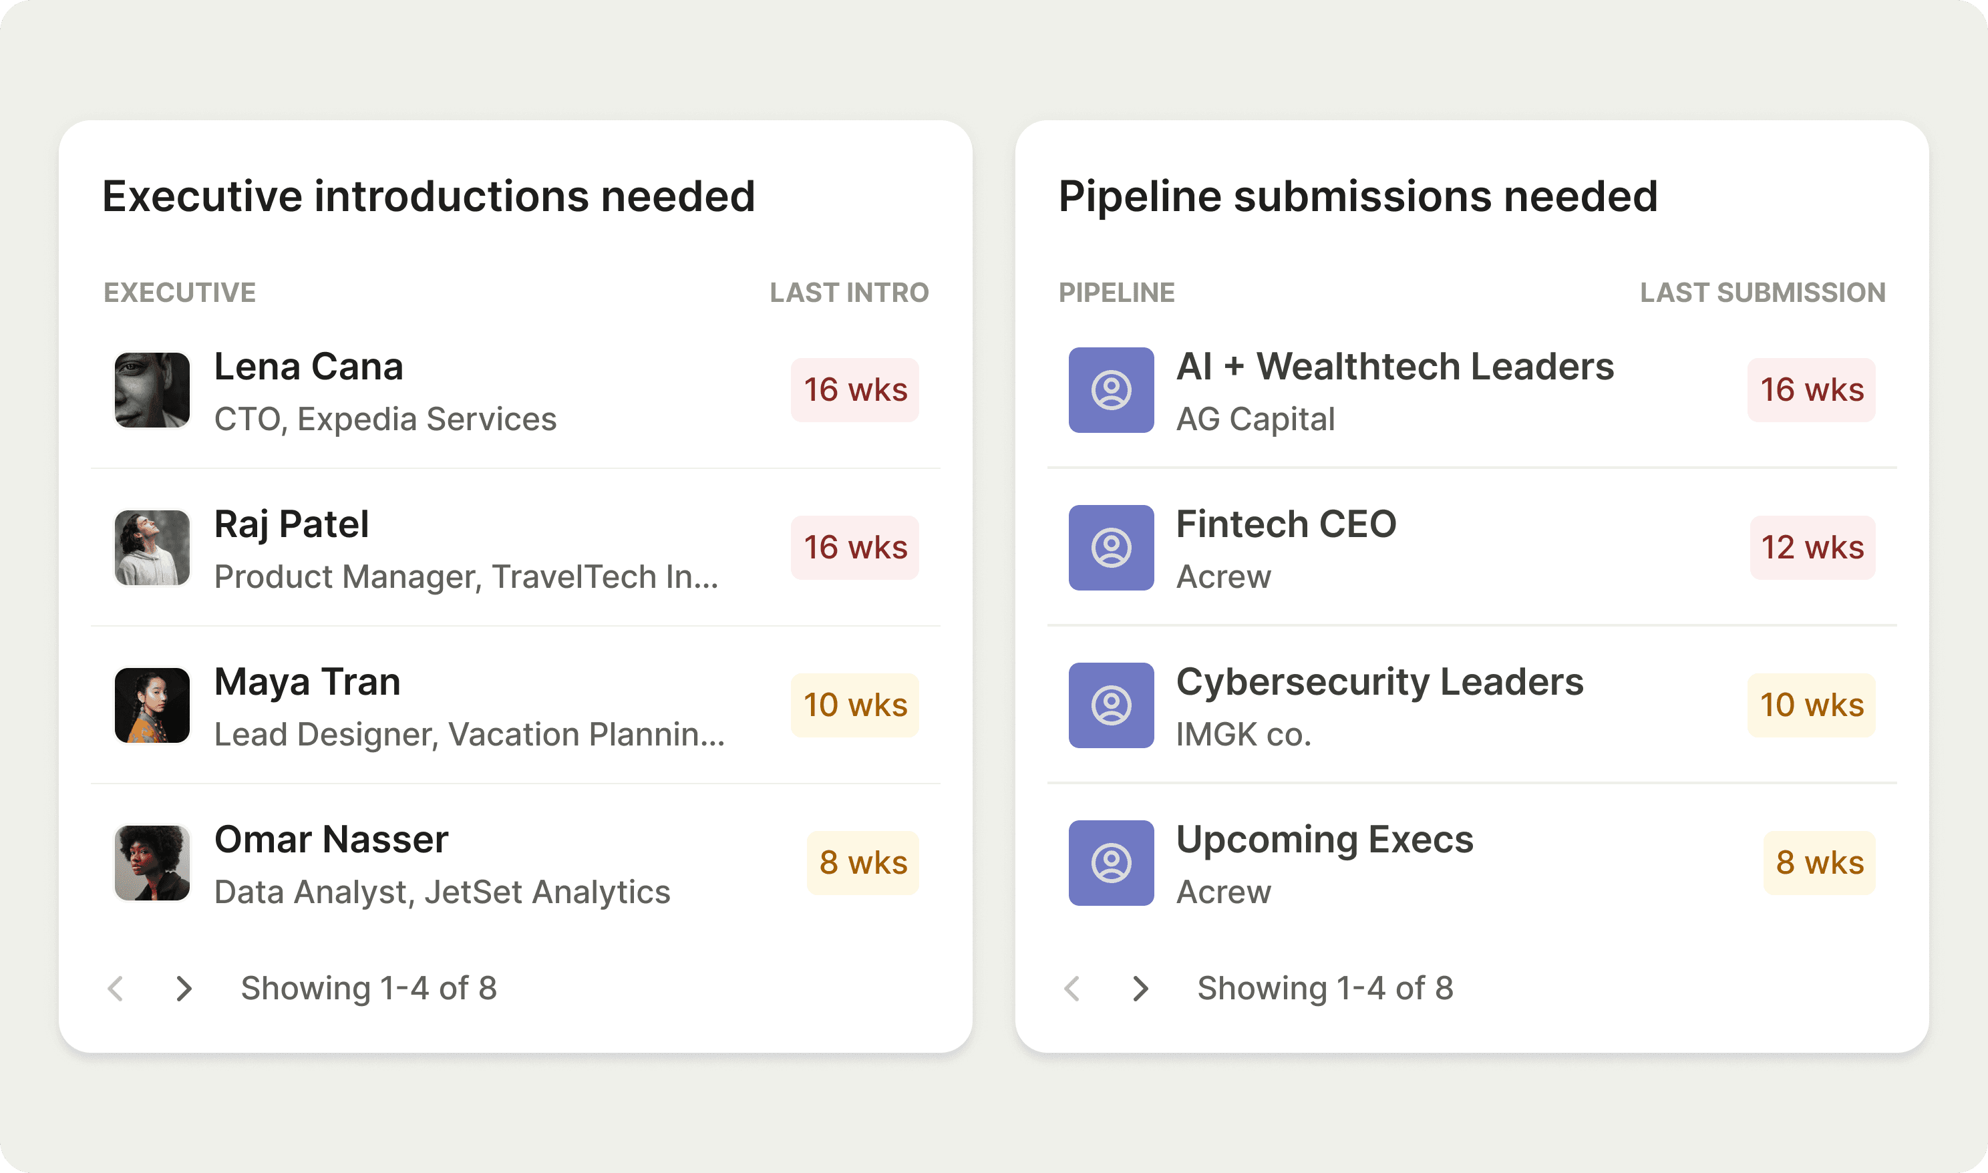
Task: Click the Upcoming Execs pipeline icon
Action: [x=1111, y=862]
